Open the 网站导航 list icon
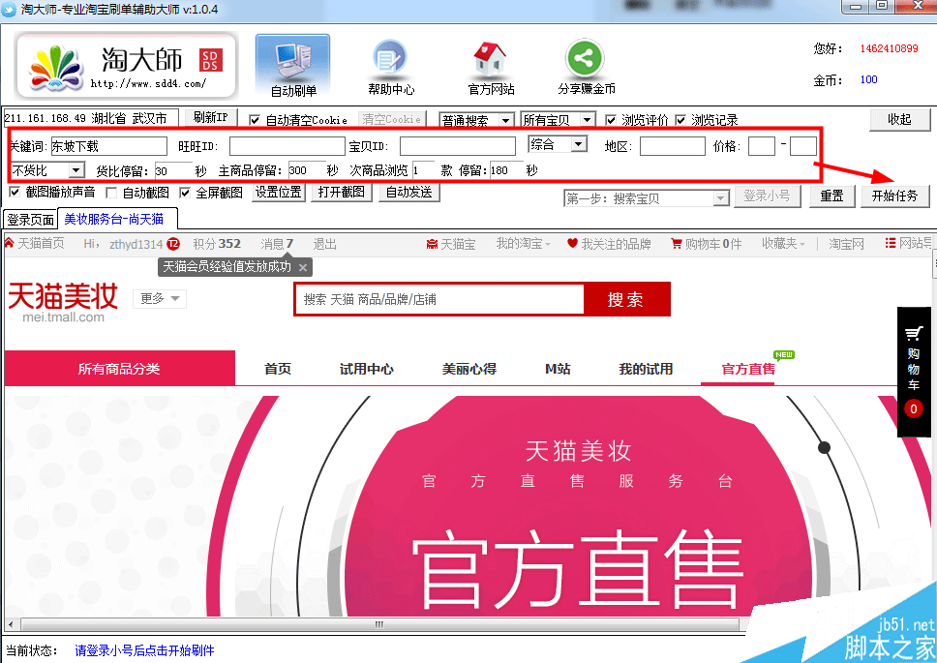 coord(908,243)
